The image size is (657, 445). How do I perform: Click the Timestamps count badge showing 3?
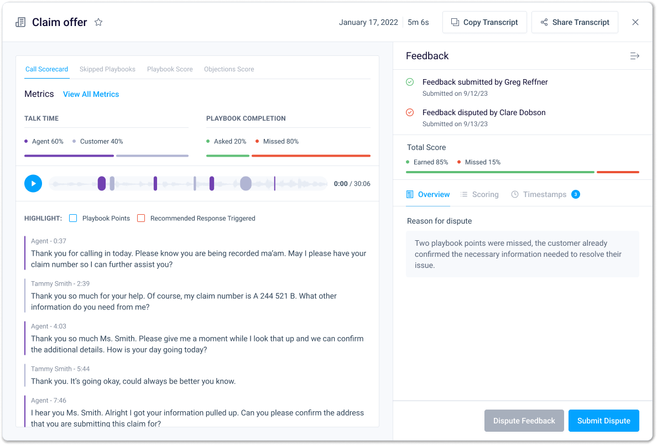[x=576, y=194]
